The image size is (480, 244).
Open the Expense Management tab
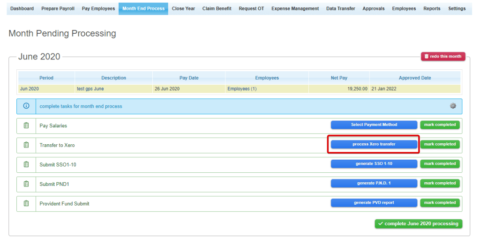tap(295, 8)
